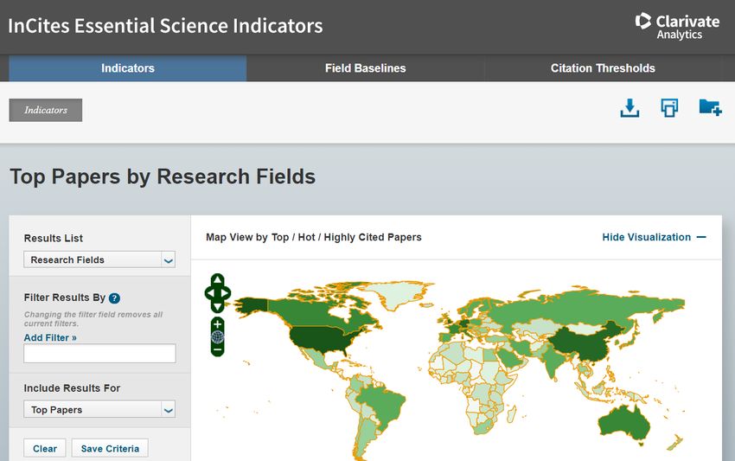The width and height of the screenshot is (735, 461).
Task: Select Canada on the map
Action: pos(314,313)
